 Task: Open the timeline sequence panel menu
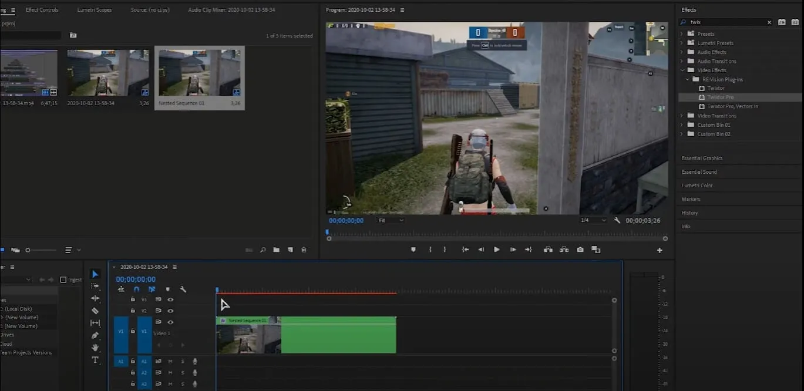coord(174,267)
